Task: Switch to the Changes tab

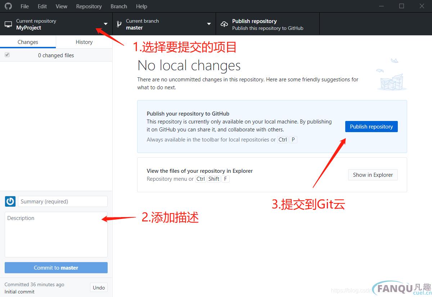Action: [x=28, y=42]
